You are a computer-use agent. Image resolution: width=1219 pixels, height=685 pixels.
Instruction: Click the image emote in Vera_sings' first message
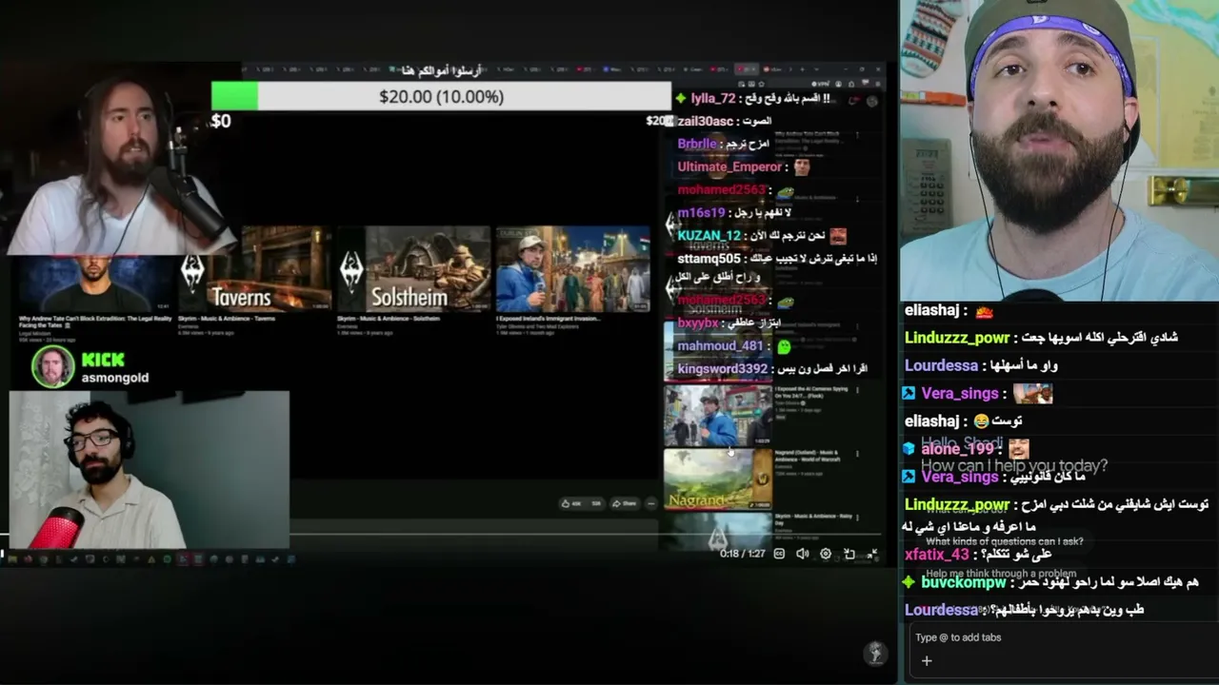tap(1032, 393)
